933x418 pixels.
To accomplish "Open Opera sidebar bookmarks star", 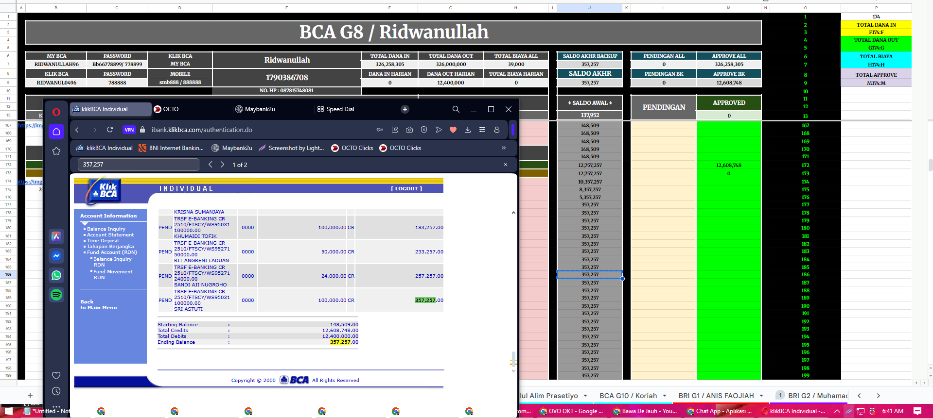I will [56, 151].
